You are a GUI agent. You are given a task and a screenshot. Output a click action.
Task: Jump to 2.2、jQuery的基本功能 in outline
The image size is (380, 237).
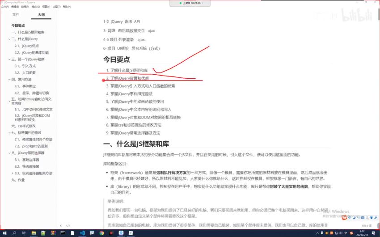pos(31,53)
